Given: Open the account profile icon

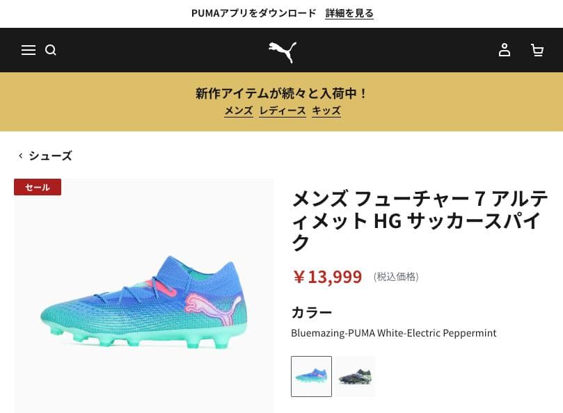Looking at the screenshot, I should coord(505,50).
